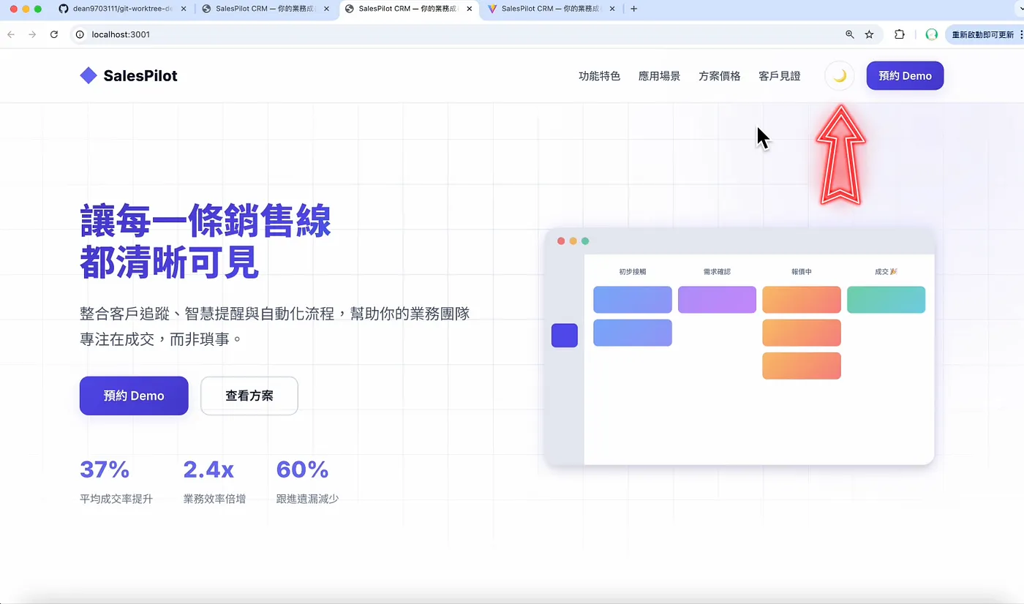
Task: Switch to the second SalesPilot CRM tab
Action: click(265, 9)
